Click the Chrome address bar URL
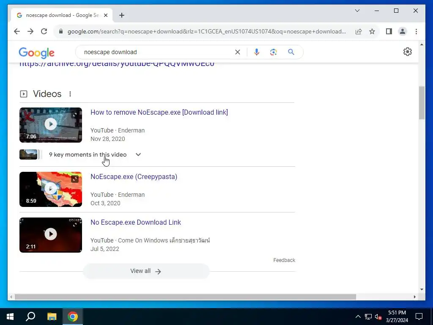 coord(206,31)
